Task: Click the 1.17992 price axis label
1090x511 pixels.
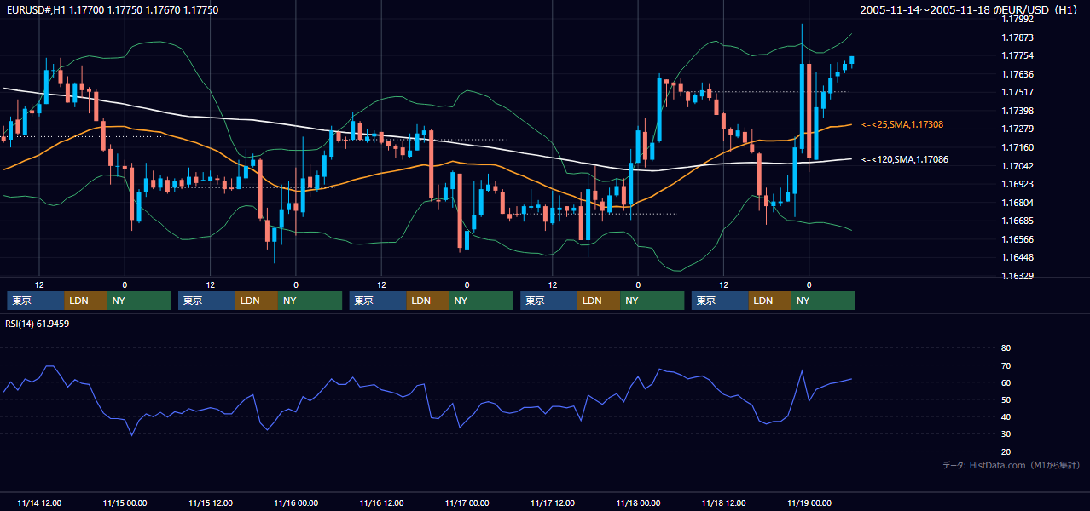Action: [1018, 19]
